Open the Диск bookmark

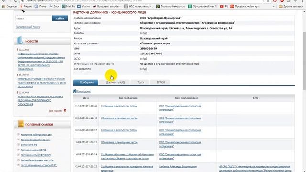[x=54, y=6]
